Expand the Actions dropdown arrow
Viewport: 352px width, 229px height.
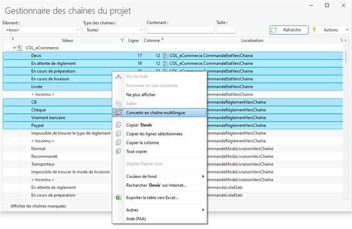[347, 30]
